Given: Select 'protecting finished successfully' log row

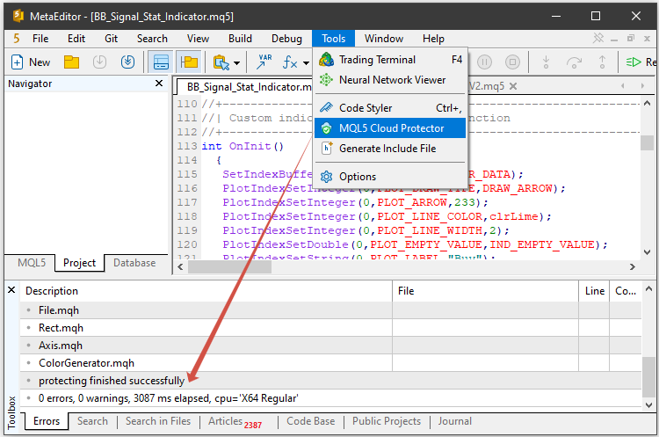Looking at the screenshot, I should coord(330,381).
